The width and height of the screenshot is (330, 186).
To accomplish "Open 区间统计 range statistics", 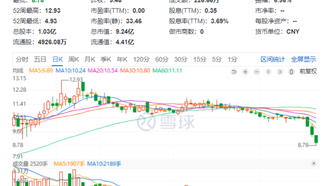I will [273, 59].
